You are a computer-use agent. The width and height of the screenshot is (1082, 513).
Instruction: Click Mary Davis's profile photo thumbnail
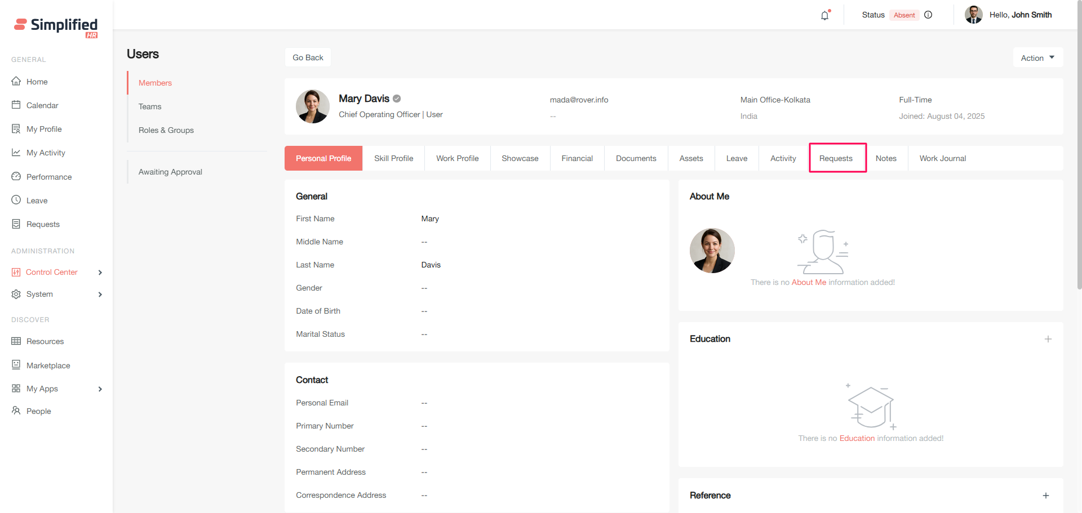[x=313, y=106]
